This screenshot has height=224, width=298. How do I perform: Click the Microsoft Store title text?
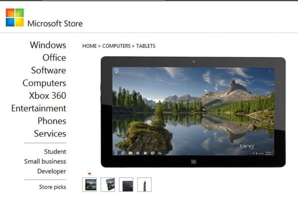pos(55,24)
